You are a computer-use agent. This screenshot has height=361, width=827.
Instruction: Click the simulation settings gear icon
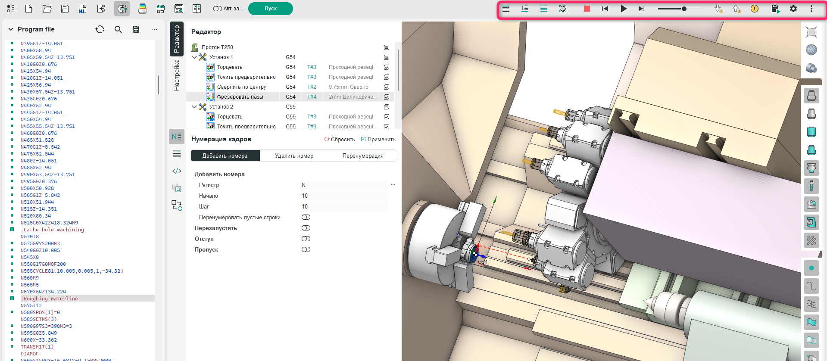click(x=793, y=9)
